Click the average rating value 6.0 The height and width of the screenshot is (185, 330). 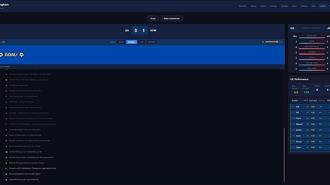pos(296,92)
